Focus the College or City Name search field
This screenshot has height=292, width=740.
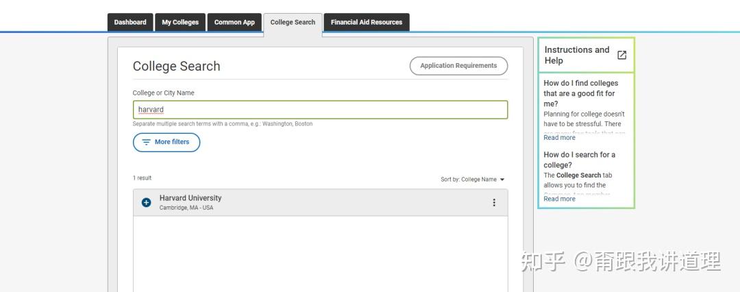coord(320,110)
